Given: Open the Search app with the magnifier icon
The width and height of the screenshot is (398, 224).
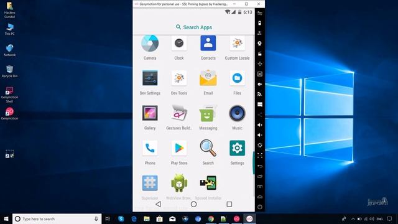Looking at the screenshot, I should 208,148.
